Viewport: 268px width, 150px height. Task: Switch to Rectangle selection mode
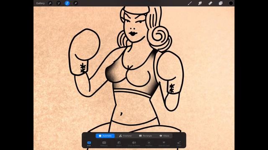[x=145, y=136]
